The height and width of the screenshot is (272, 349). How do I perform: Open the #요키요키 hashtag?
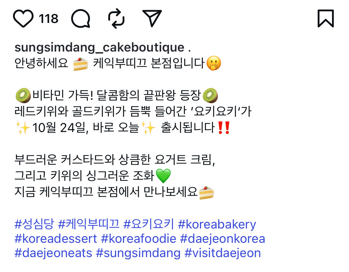[149, 224]
